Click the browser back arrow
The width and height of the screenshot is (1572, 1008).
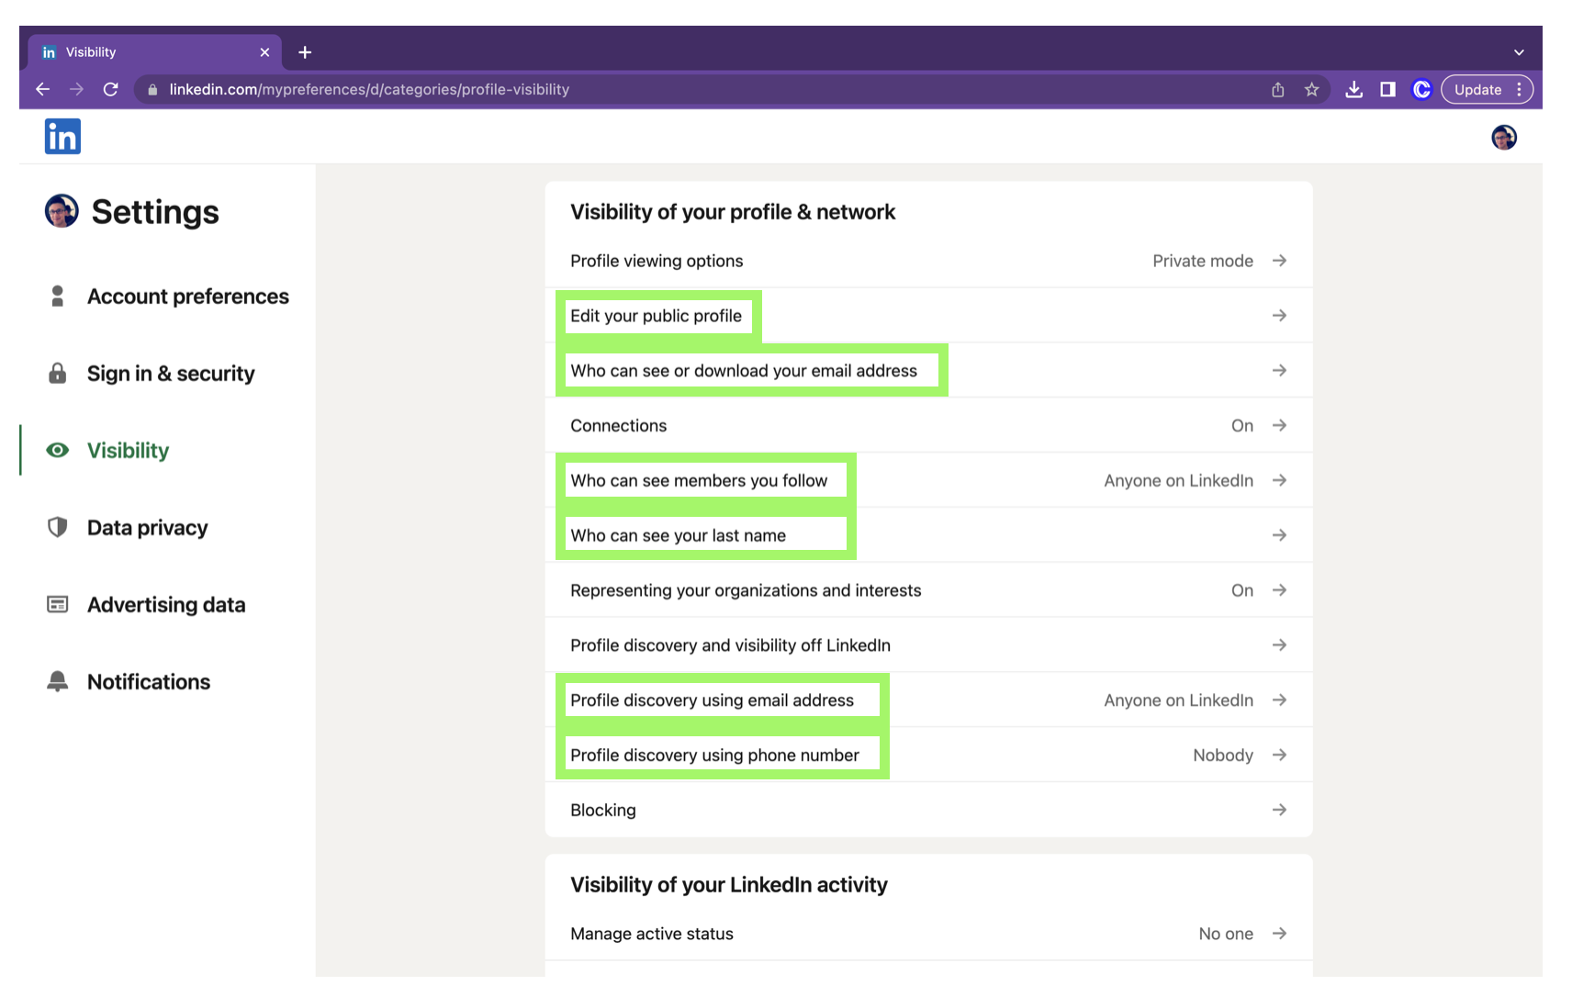42,89
